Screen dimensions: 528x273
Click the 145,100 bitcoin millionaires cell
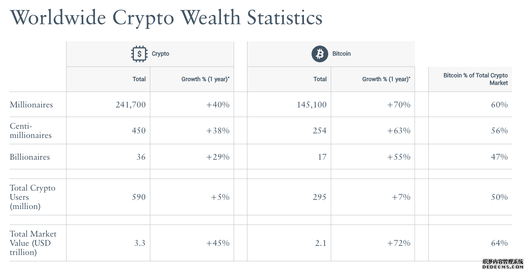[289, 105]
